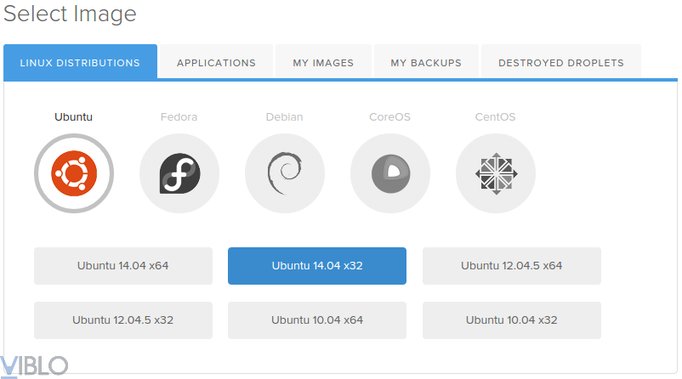Select Ubuntu 14.04 x32 image
Image resolution: width=682 pixels, height=379 pixels.
click(317, 266)
